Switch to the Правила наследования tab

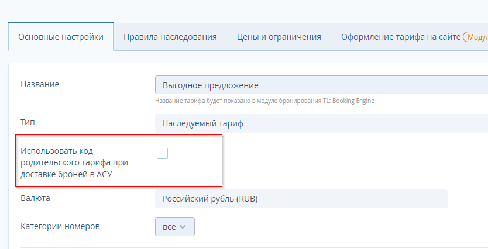[x=170, y=37]
